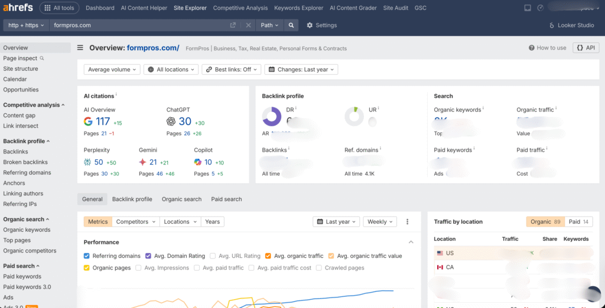Click the Google AI Overview icon

[x=89, y=122]
